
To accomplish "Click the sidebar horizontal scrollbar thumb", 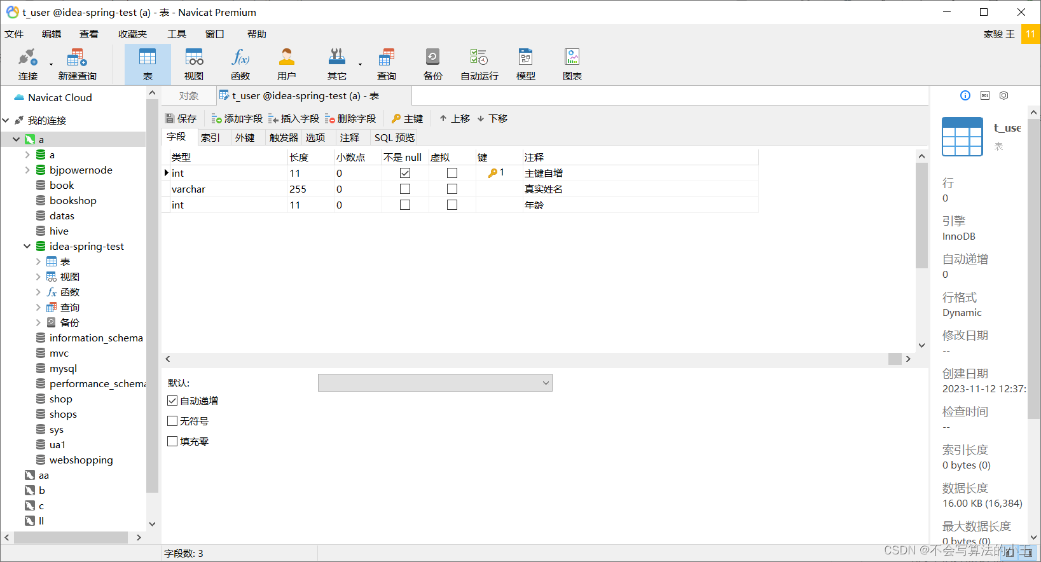I will click(x=71, y=537).
